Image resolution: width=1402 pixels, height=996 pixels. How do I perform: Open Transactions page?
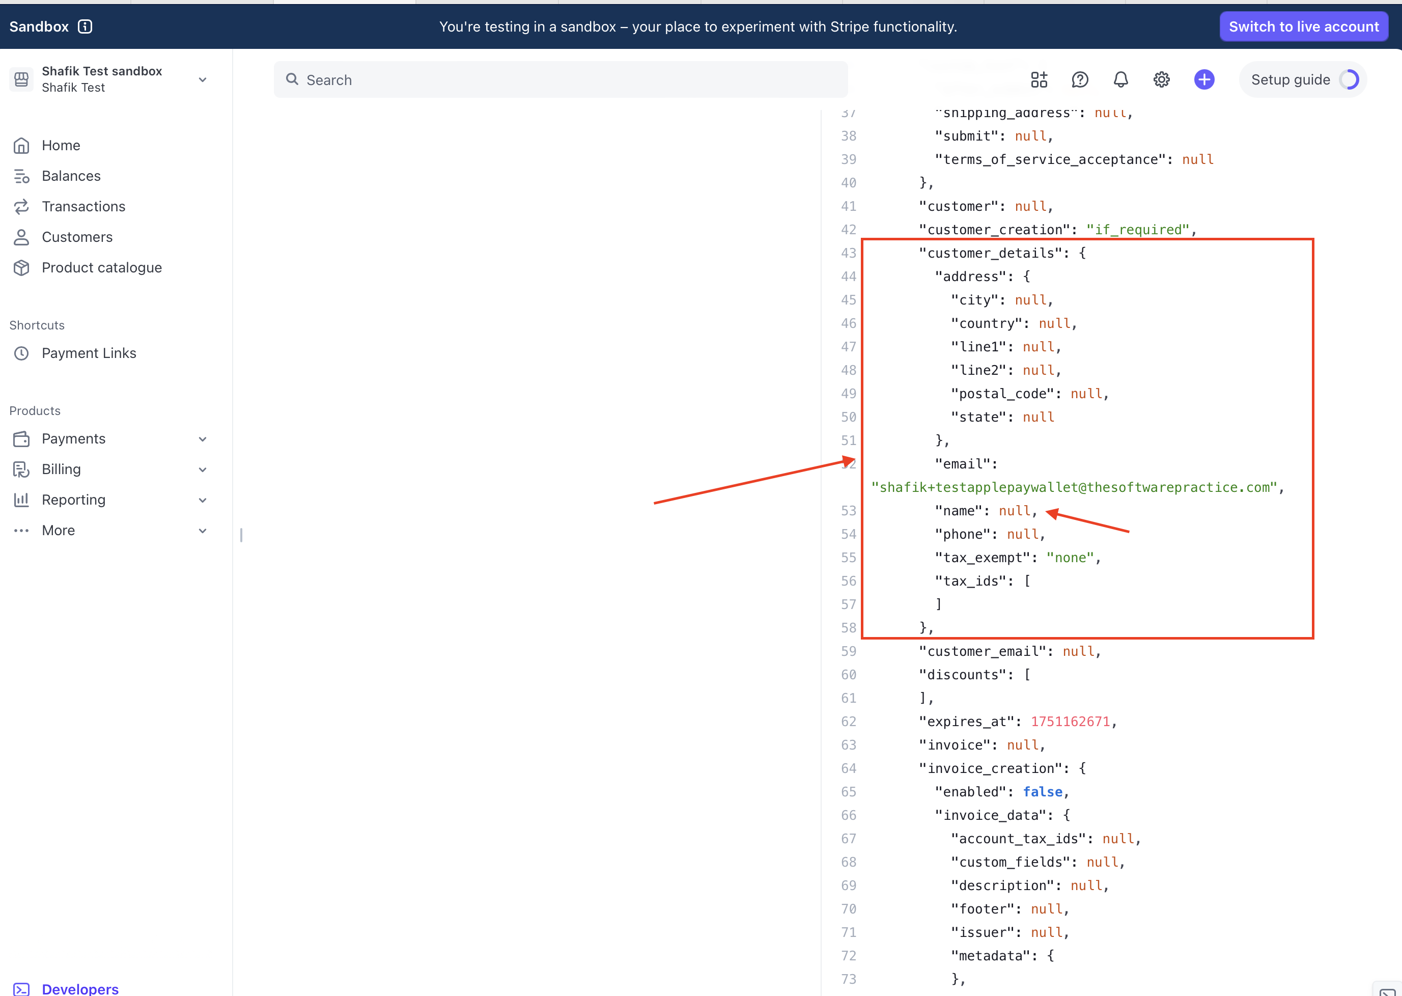tap(83, 207)
